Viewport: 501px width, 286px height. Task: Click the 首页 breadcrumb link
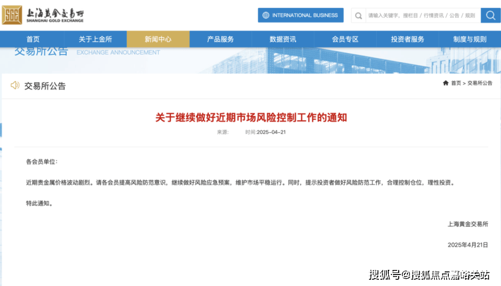coord(456,83)
